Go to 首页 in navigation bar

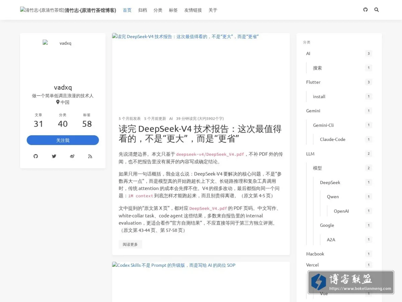[127, 10]
